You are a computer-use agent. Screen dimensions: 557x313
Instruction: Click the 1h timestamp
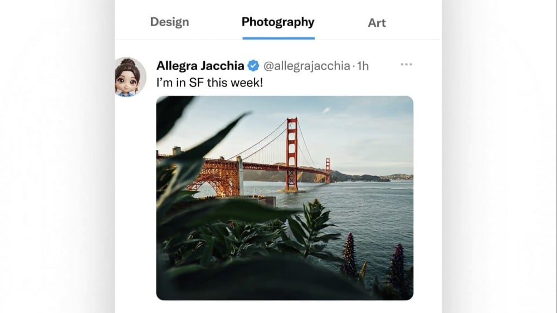click(x=363, y=66)
